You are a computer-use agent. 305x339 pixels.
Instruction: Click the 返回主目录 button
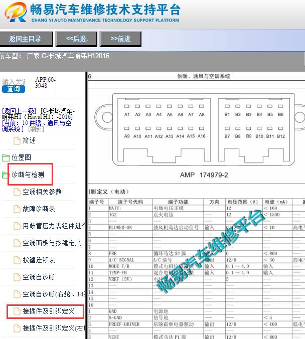(x=26, y=39)
